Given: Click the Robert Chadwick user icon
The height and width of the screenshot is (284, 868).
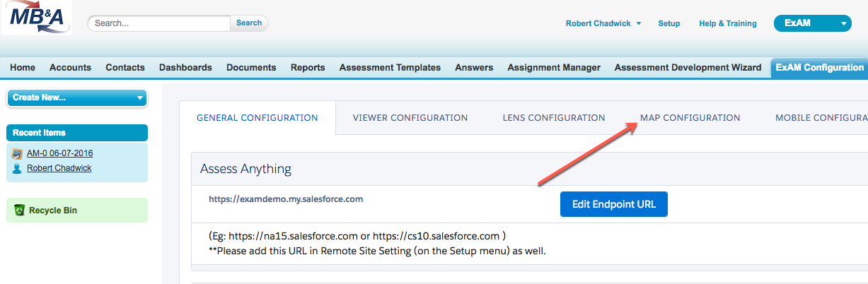Looking at the screenshot, I should (17, 168).
